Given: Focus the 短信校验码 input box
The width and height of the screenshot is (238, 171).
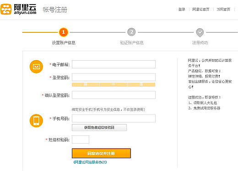Looking at the screenshot, I should tap(81, 140).
